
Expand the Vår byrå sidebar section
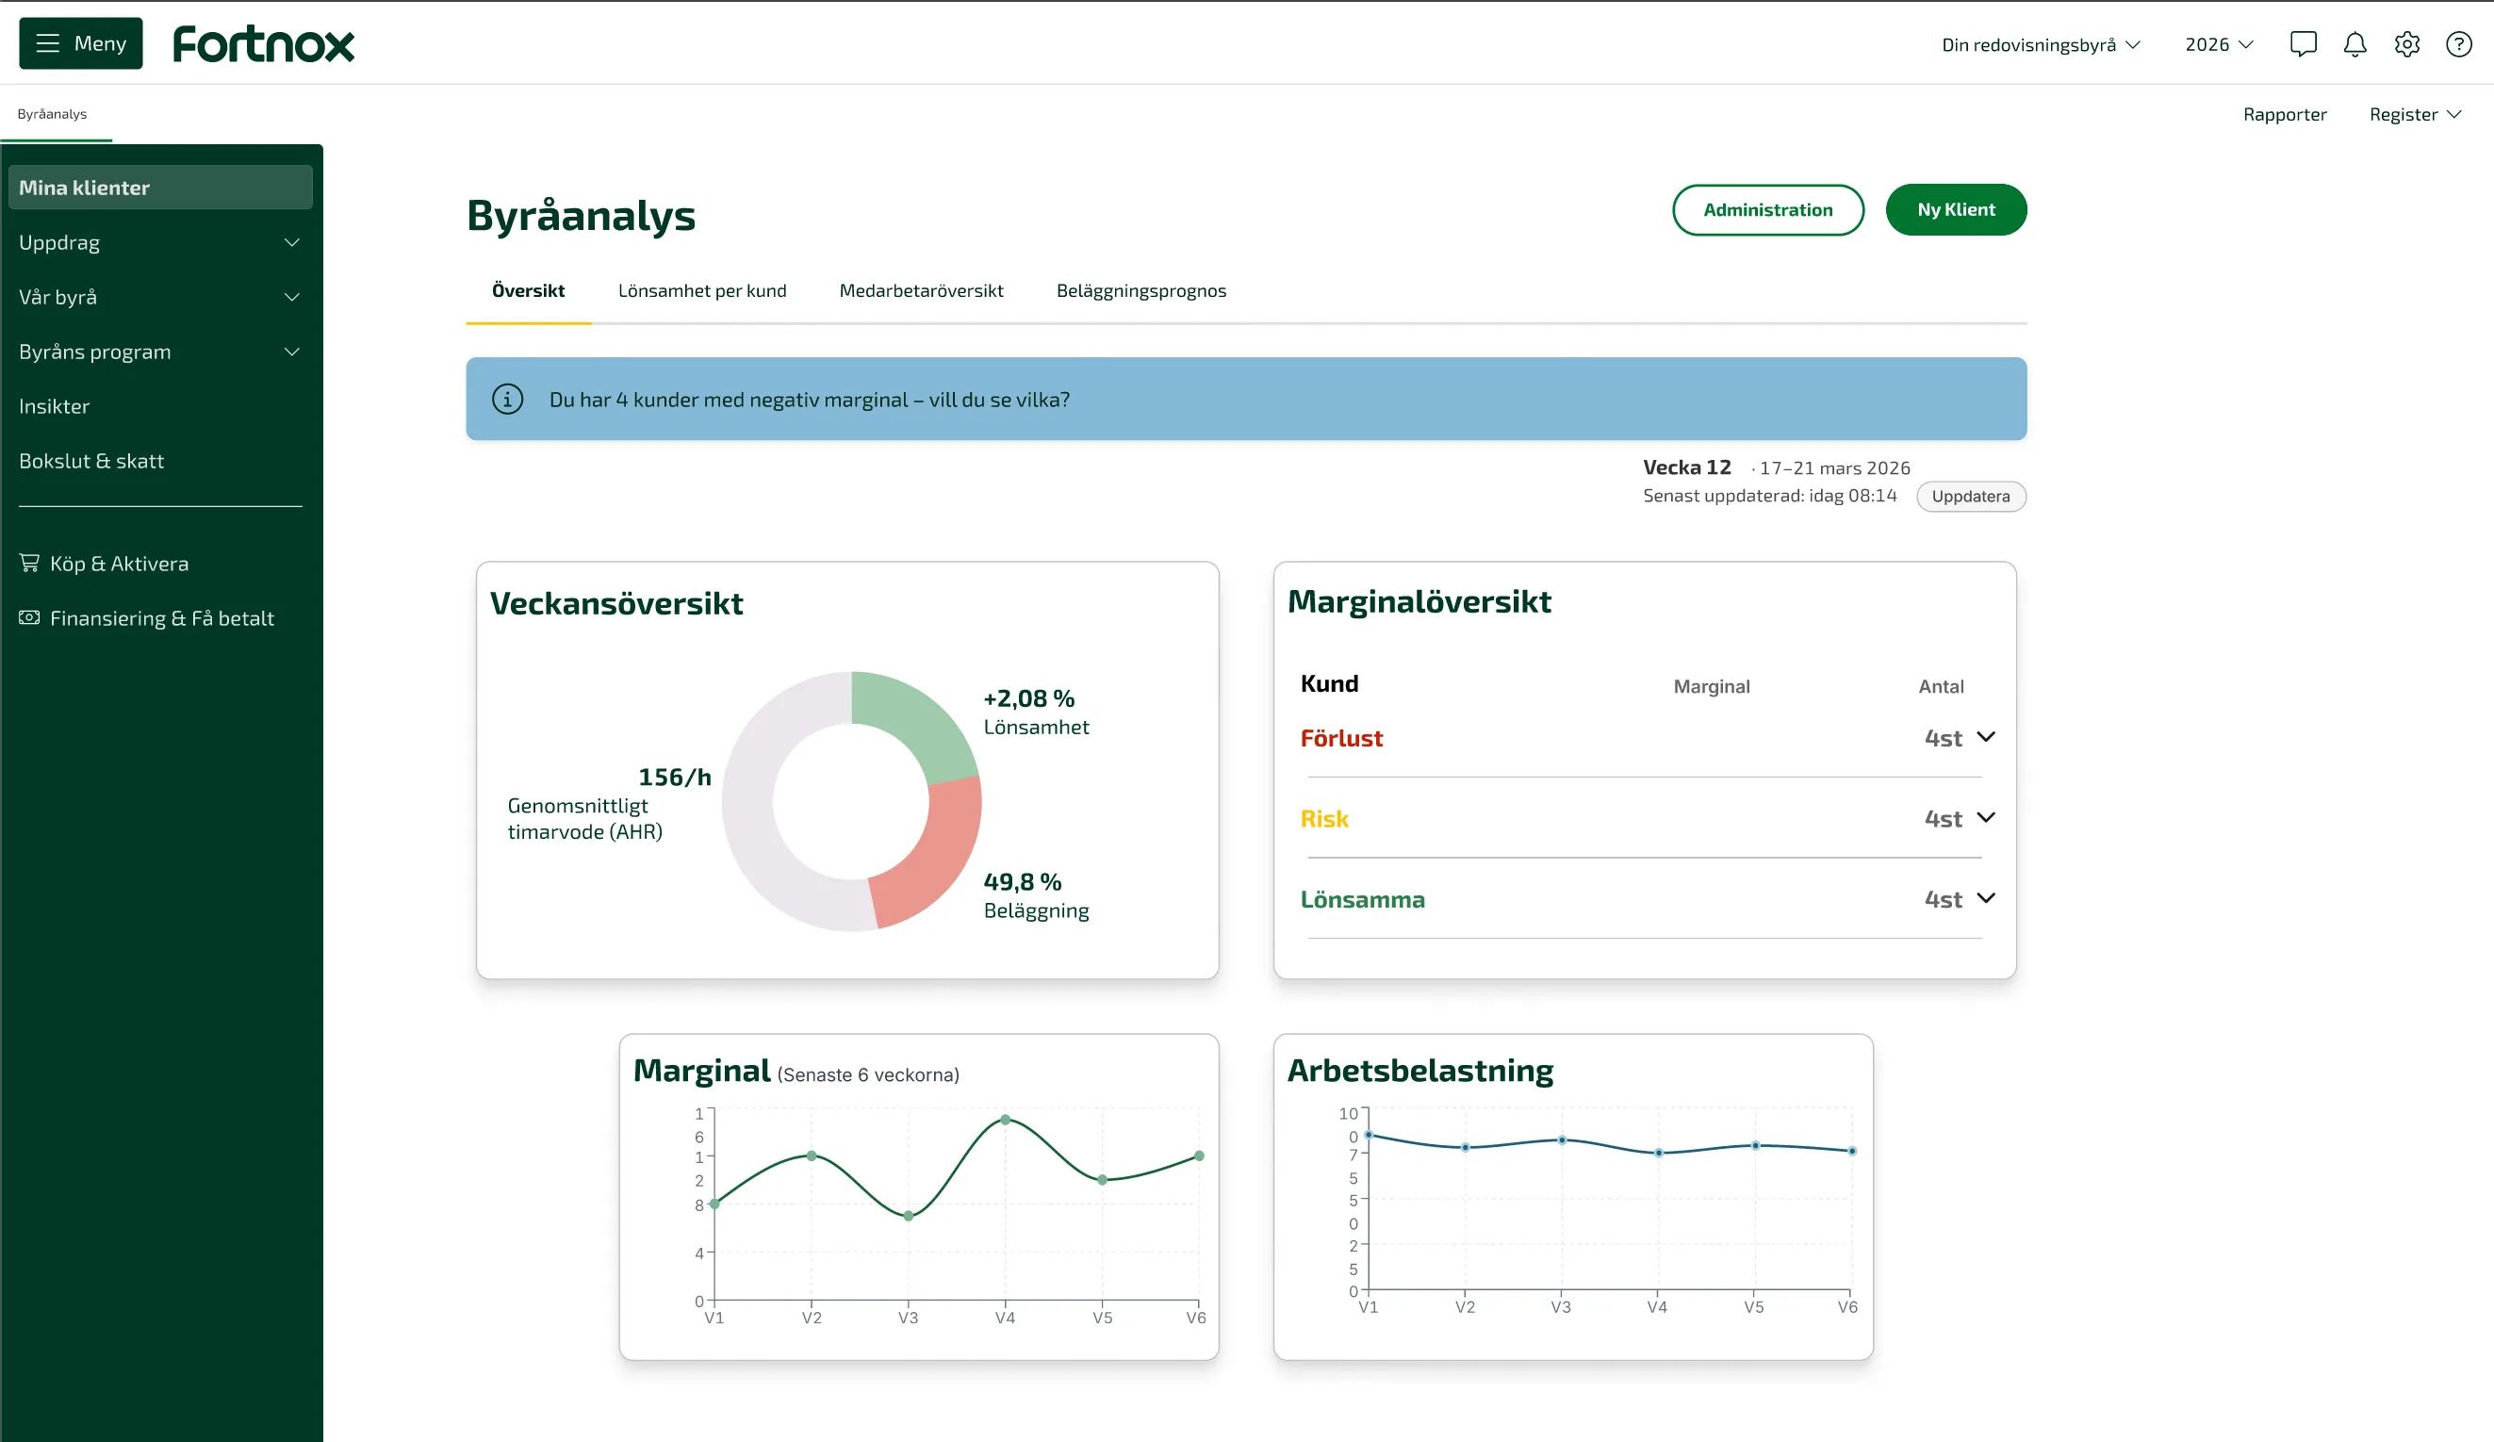[160, 297]
